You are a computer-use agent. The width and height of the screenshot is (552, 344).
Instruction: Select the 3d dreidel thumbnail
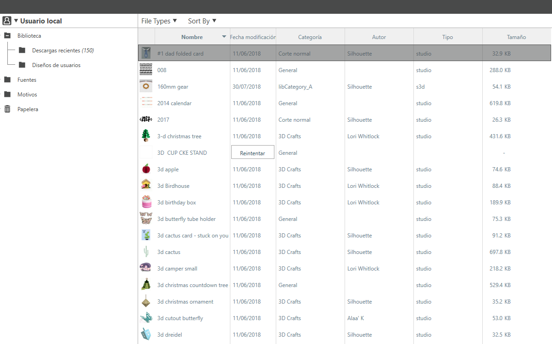point(146,334)
